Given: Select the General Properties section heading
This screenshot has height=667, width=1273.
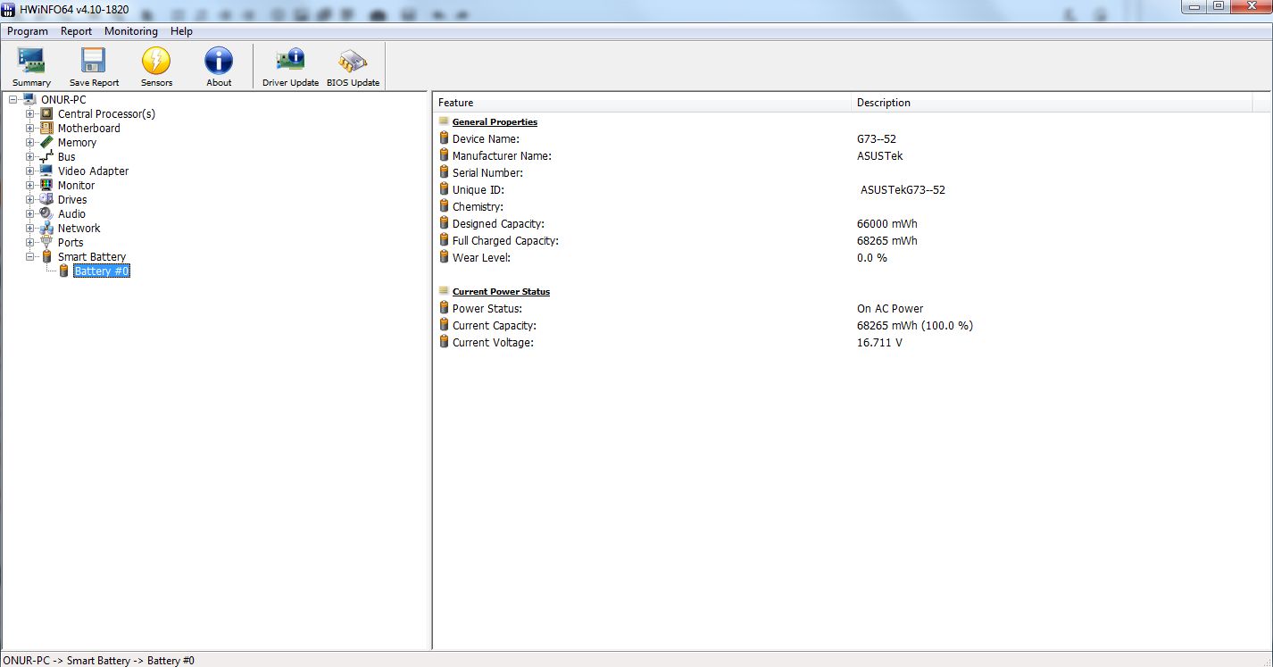Looking at the screenshot, I should [x=495, y=121].
